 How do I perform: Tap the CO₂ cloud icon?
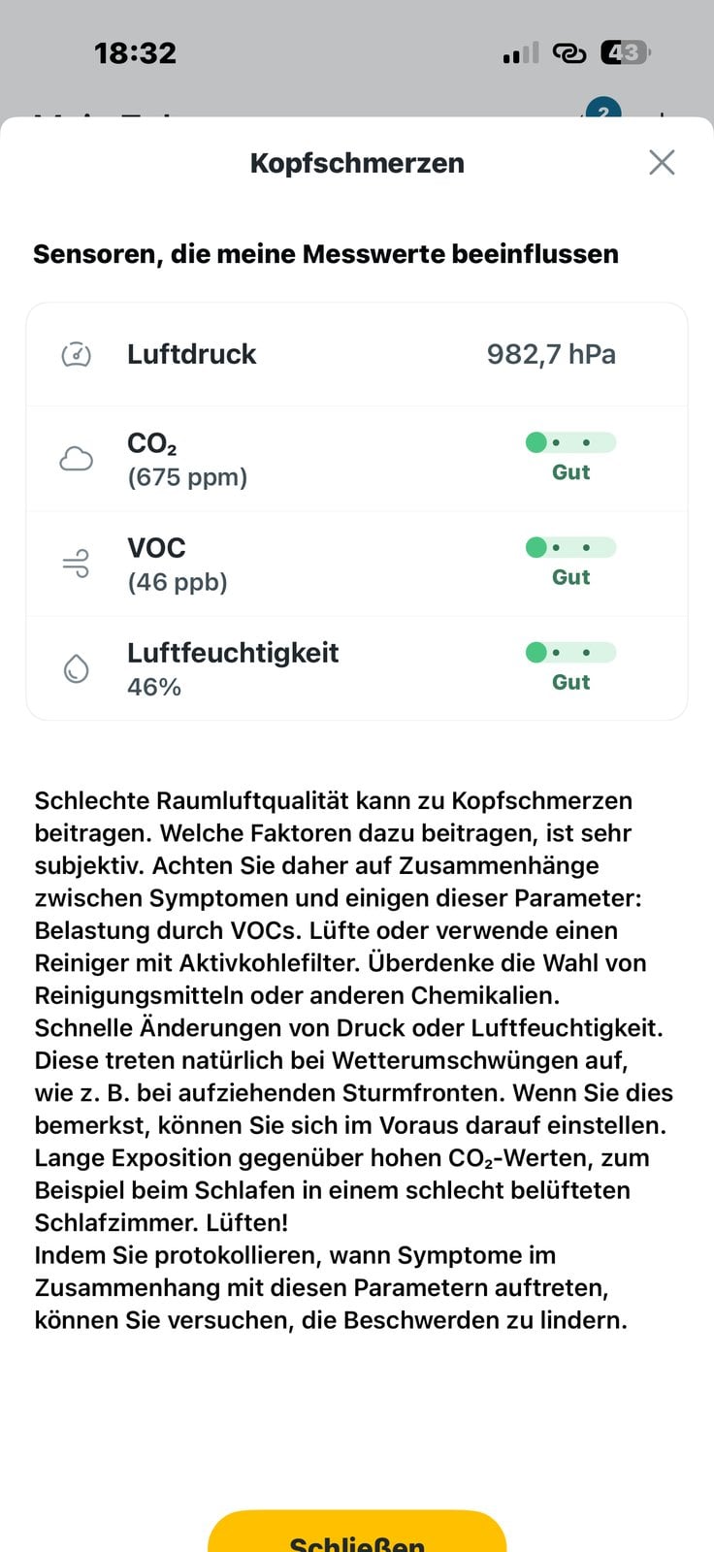pos(77,459)
